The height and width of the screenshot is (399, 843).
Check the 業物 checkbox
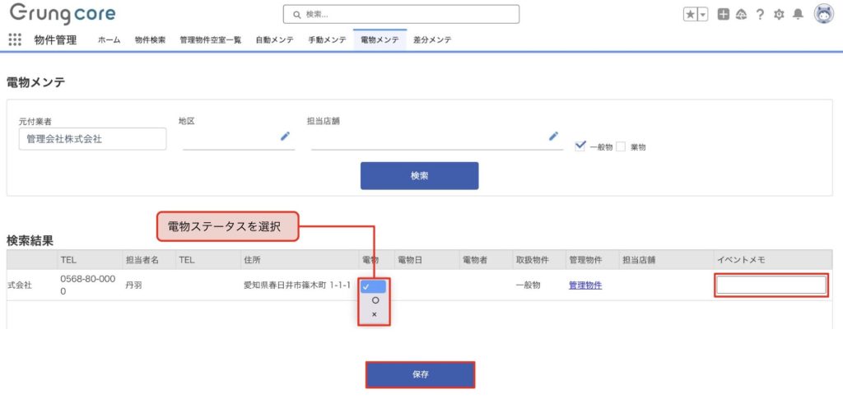[622, 146]
